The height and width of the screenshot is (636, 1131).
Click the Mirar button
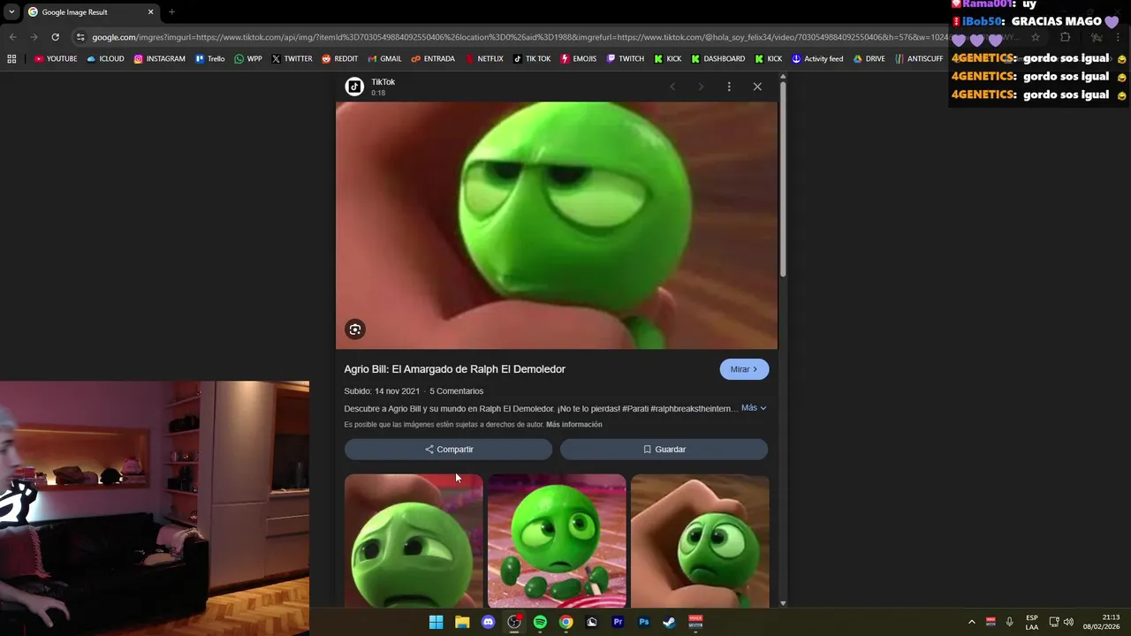tap(744, 369)
